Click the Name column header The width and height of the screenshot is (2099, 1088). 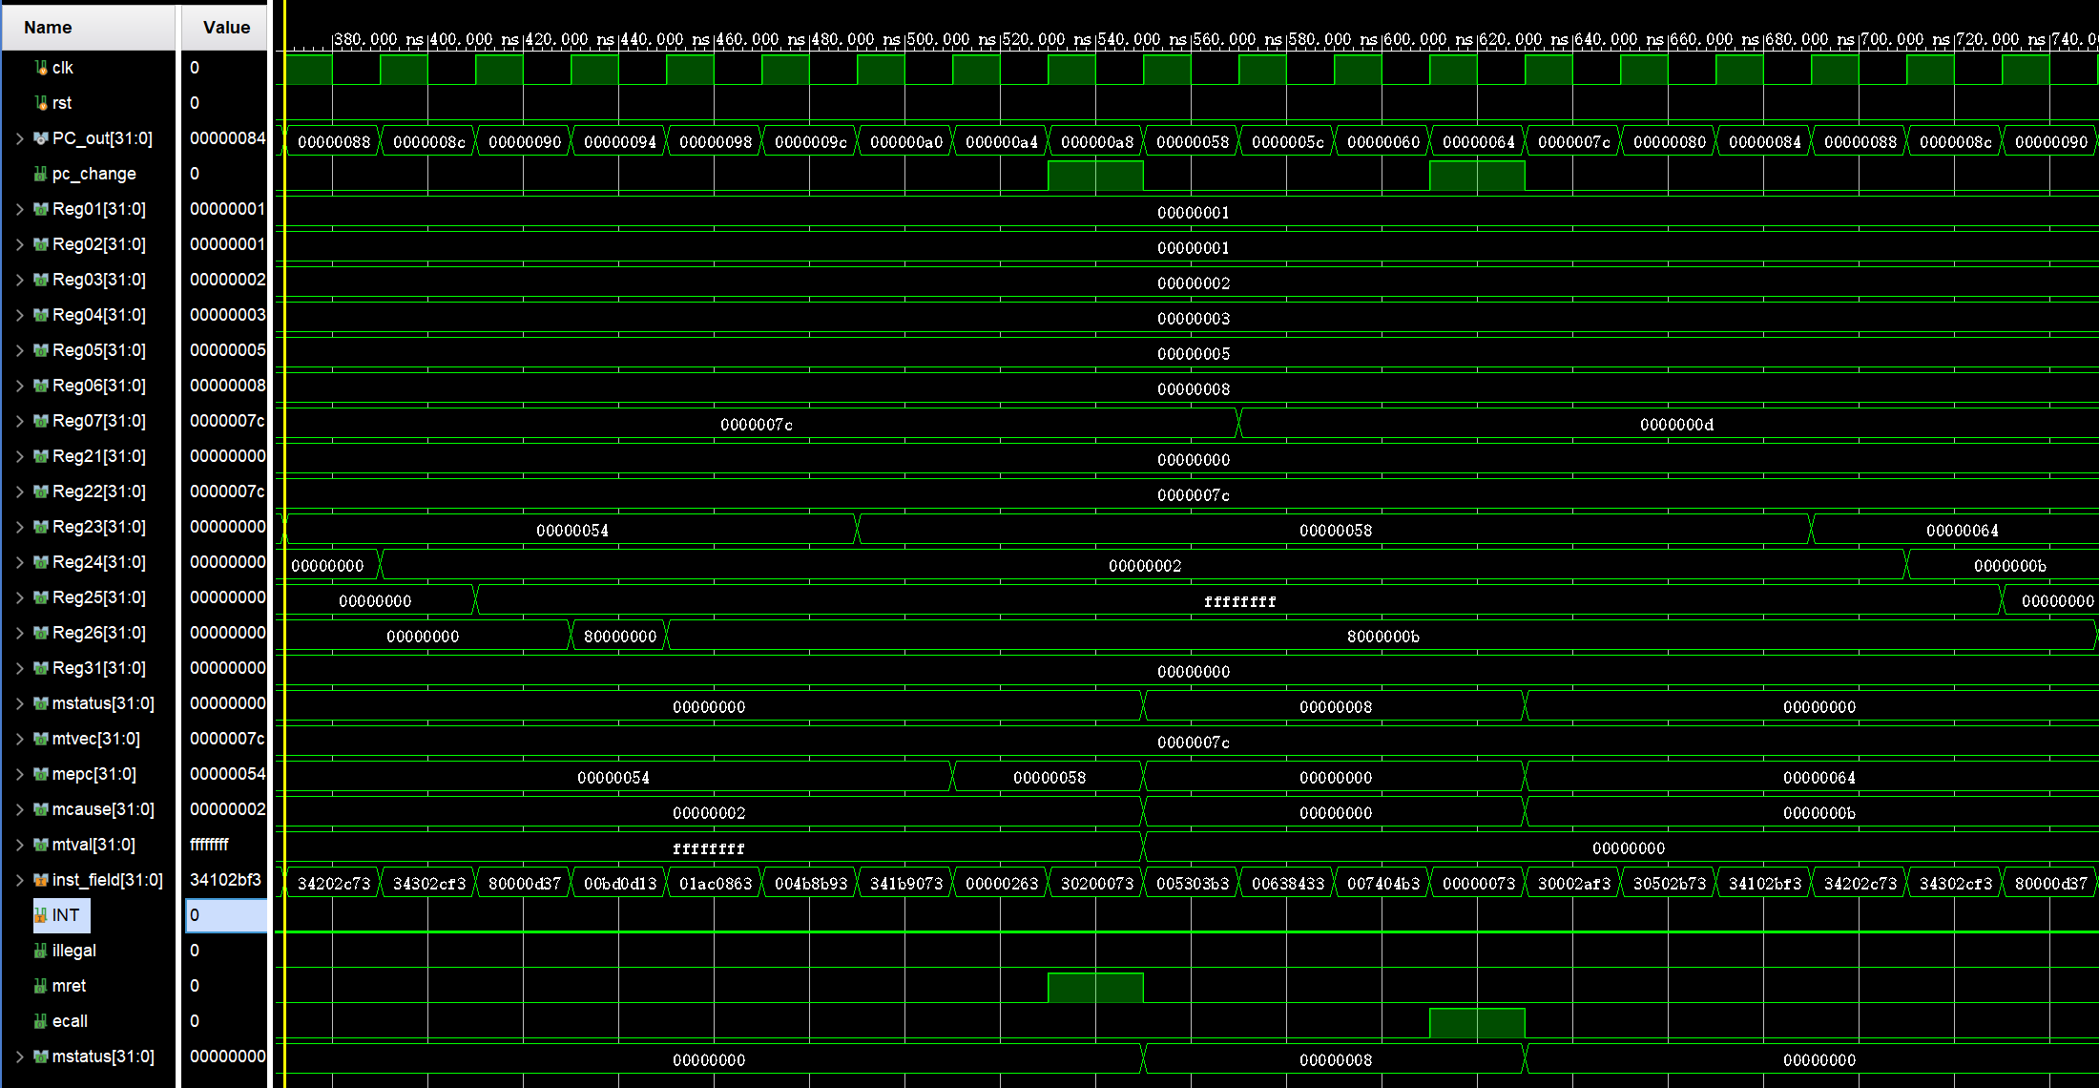tap(48, 28)
